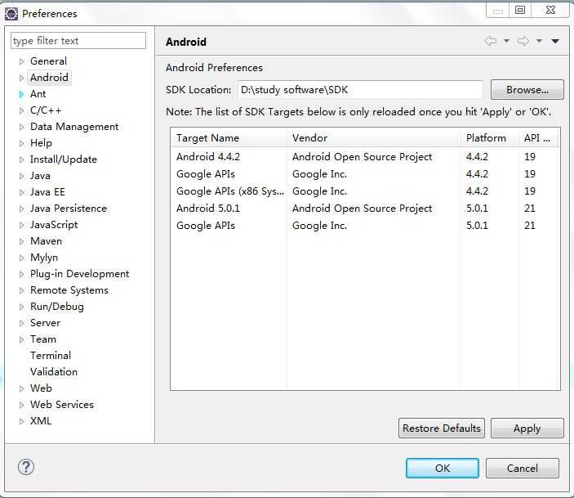Image resolution: width=574 pixels, height=498 pixels.
Task: Click the SDK Location text field
Action: [x=359, y=90]
